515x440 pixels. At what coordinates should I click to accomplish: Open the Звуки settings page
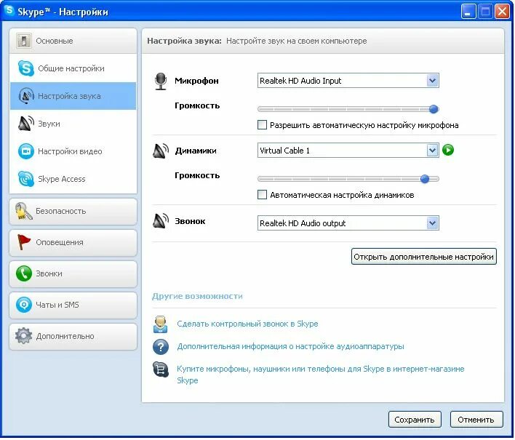point(73,124)
